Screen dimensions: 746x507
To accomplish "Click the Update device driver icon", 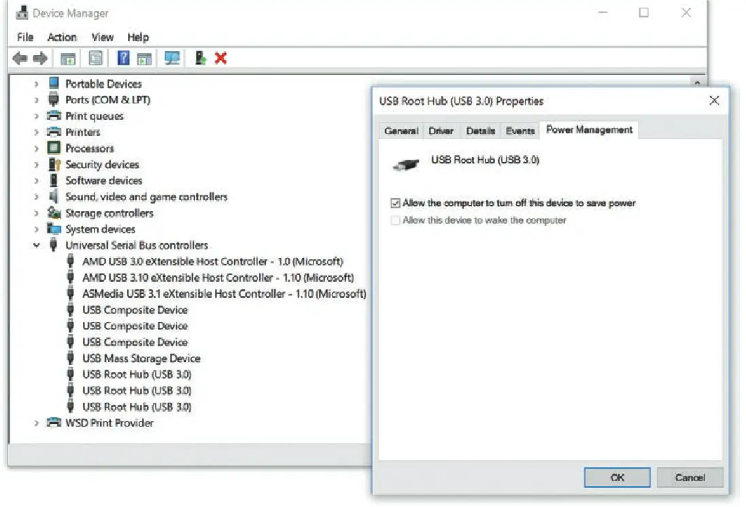I will 200,59.
